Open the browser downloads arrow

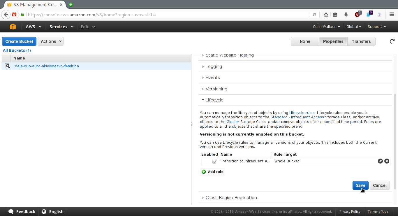point(346,15)
